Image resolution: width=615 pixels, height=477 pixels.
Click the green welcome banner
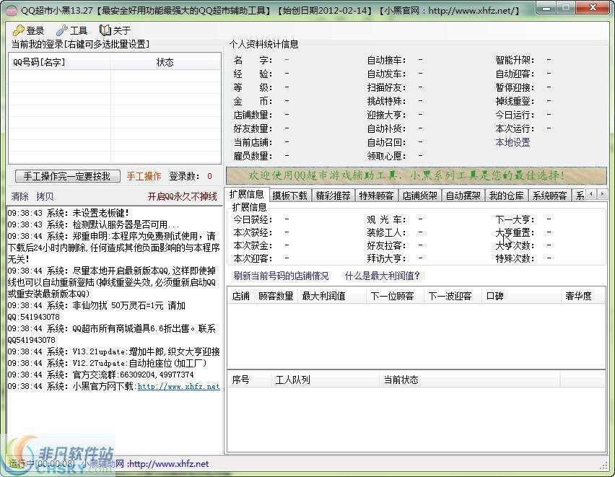[416, 175]
